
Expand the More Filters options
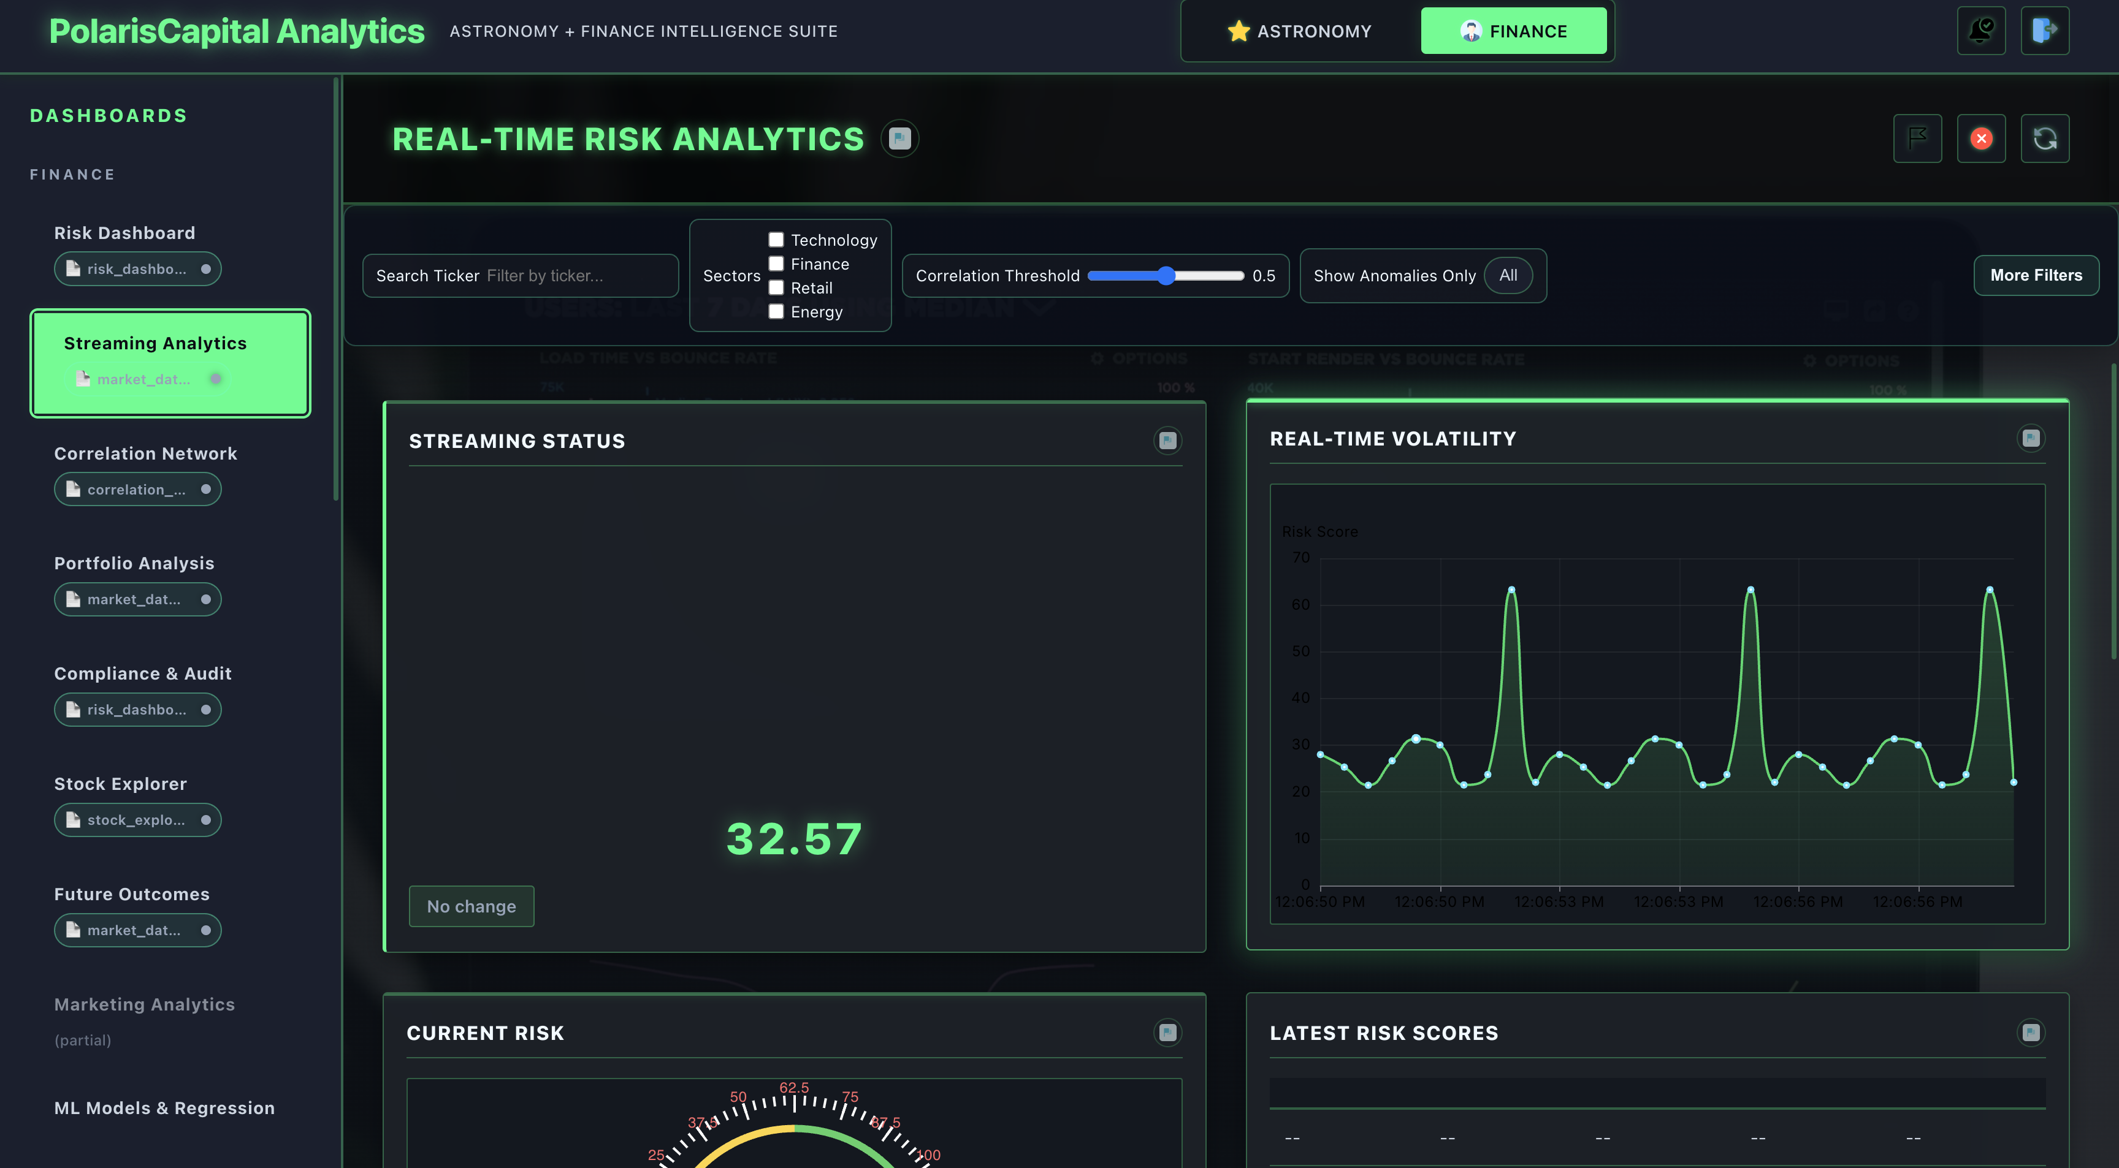pyautogui.click(x=2036, y=275)
